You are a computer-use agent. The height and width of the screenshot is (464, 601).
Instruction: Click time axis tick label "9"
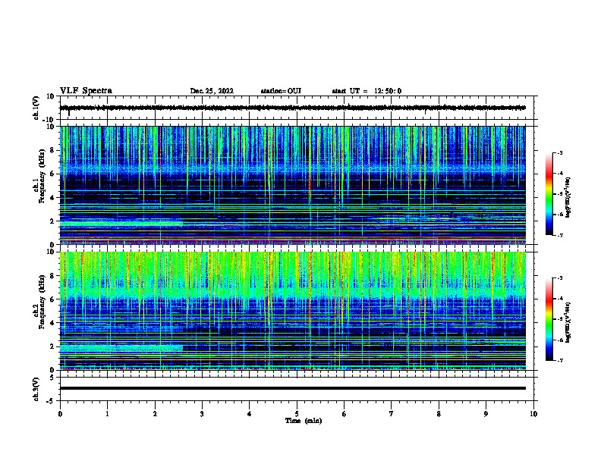[486, 414]
